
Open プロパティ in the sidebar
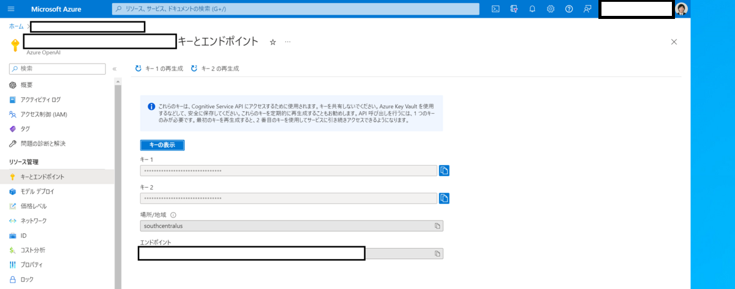pos(57,265)
